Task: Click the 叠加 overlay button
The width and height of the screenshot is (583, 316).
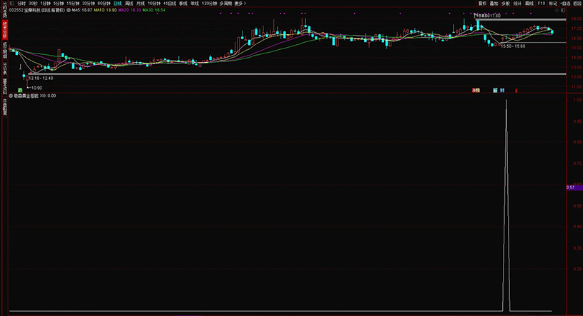Action: (494, 3)
